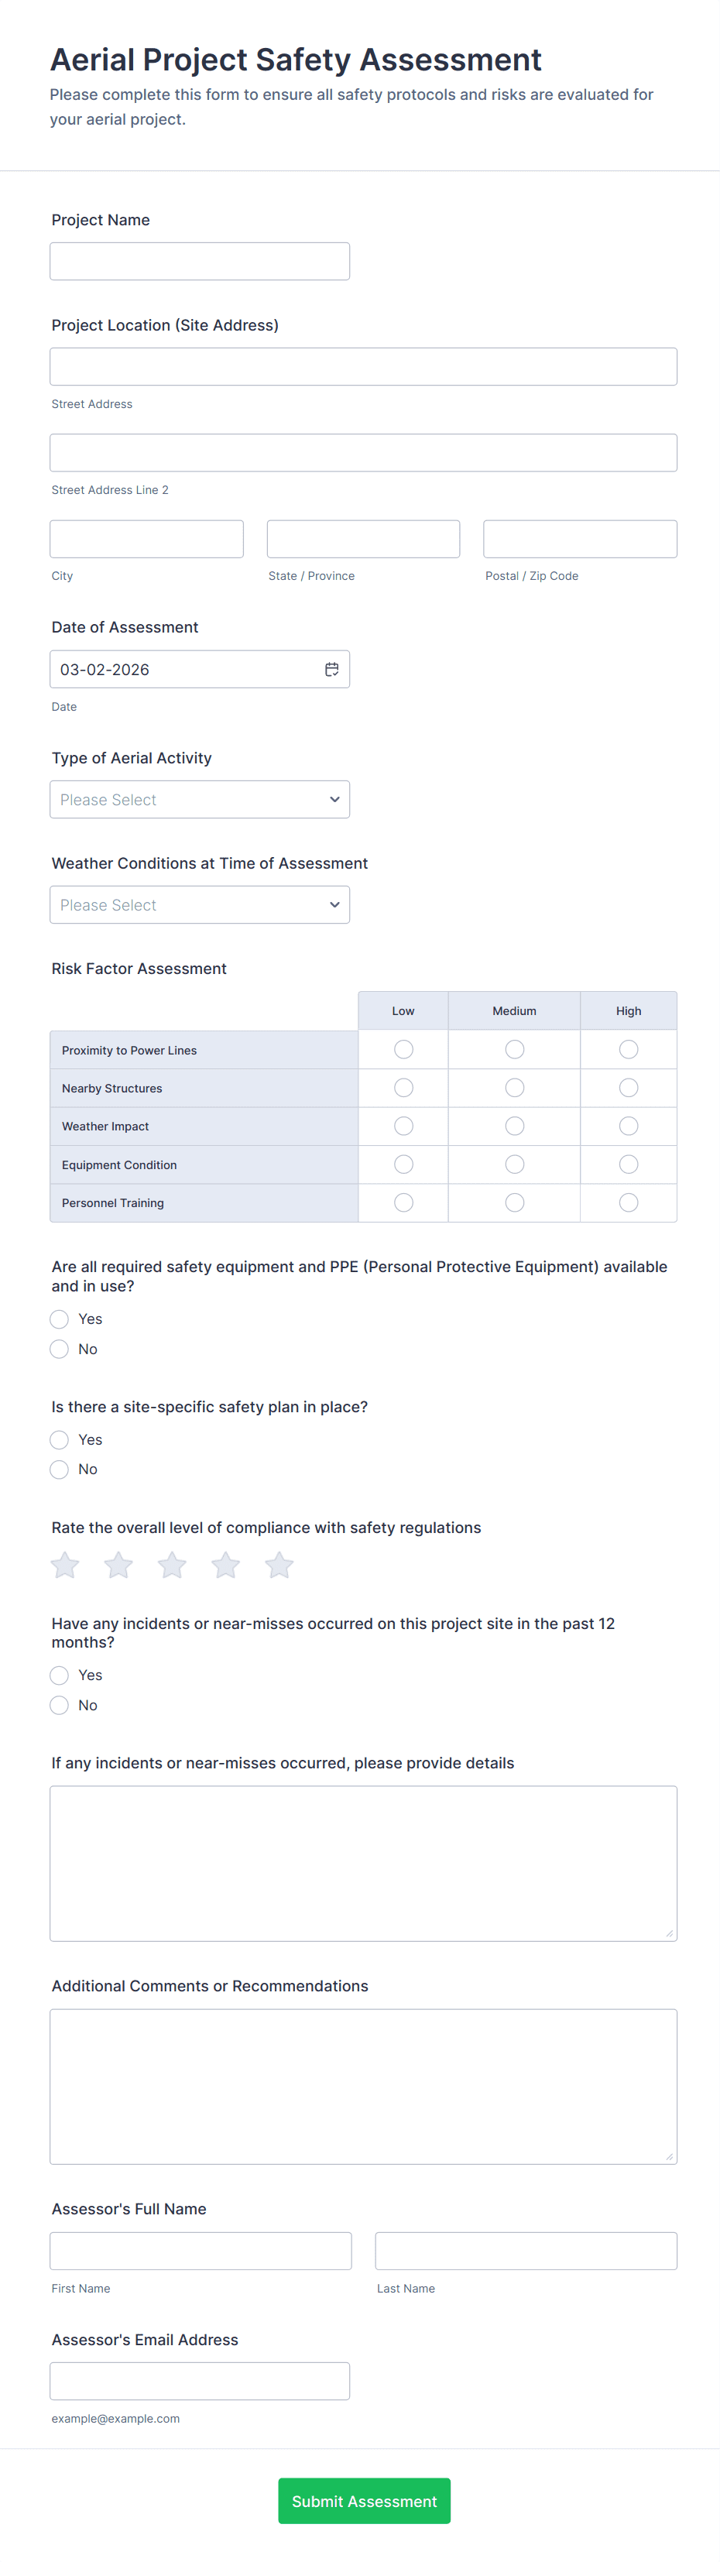
Task: Click the Postal / Zip Code field
Action: click(580, 539)
